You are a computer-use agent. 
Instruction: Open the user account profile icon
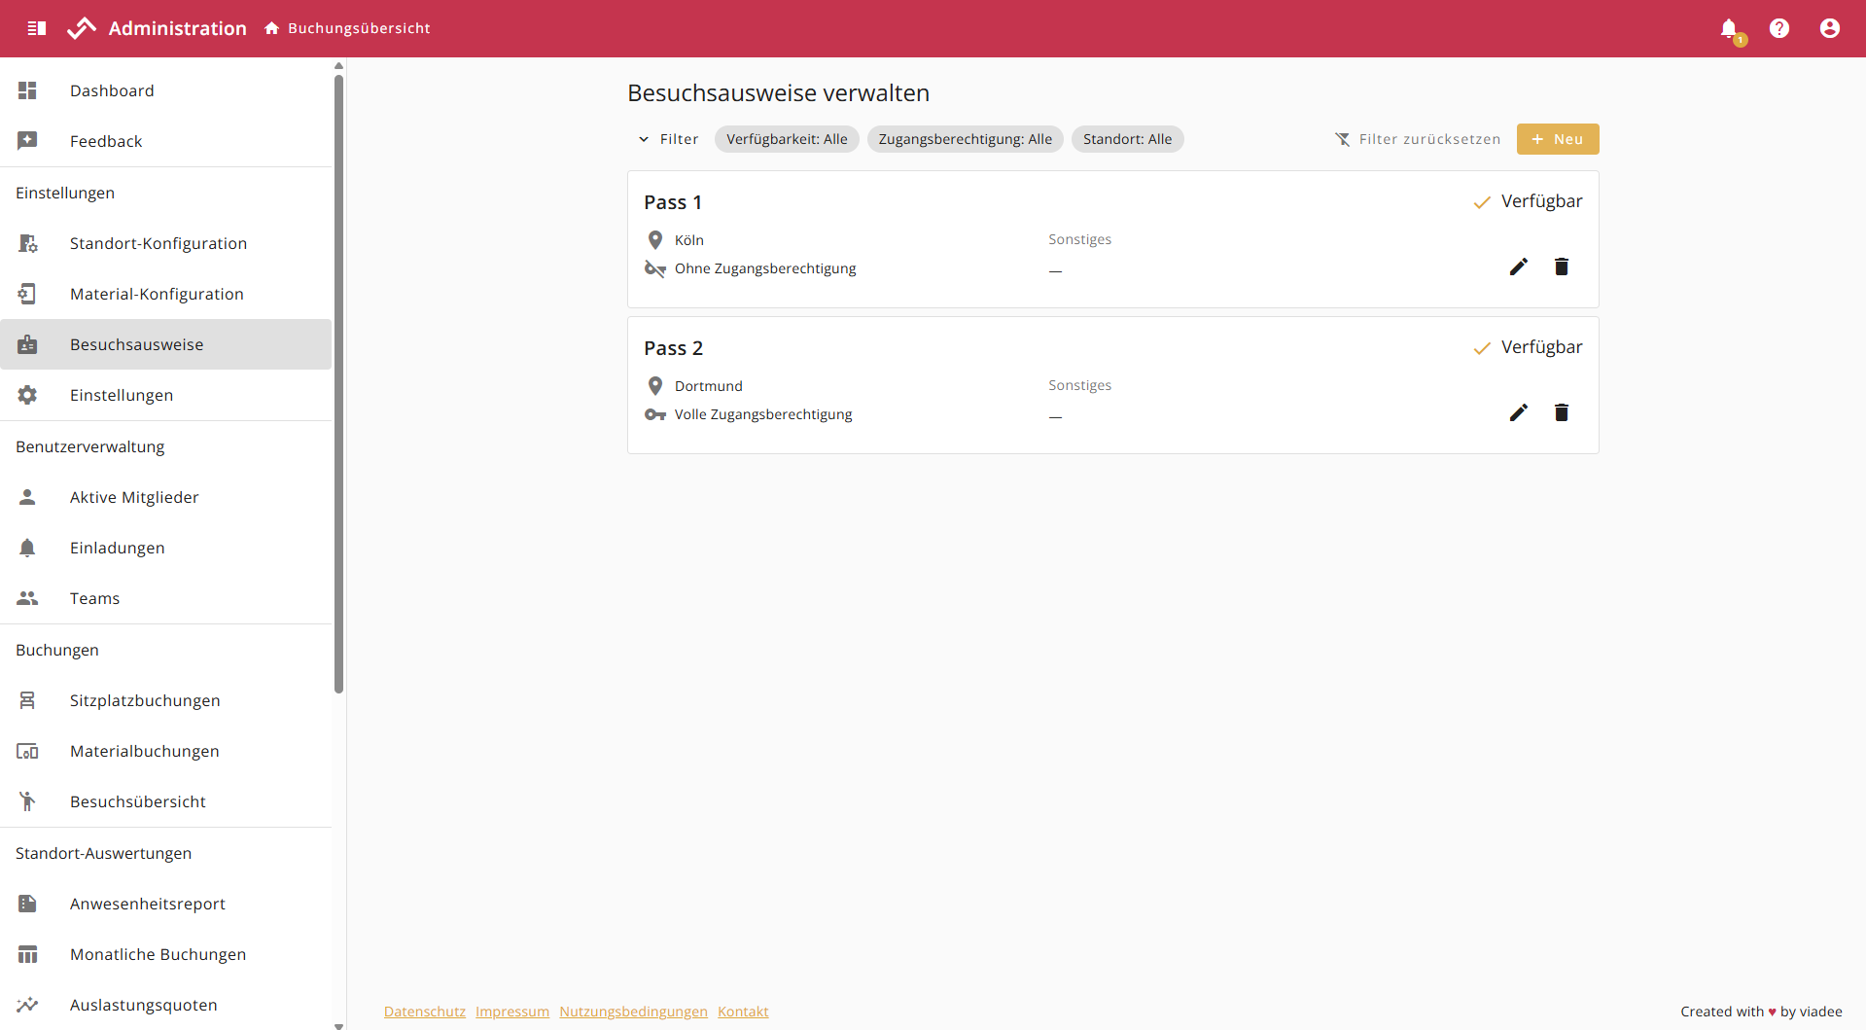pyautogui.click(x=1829, y=28)
